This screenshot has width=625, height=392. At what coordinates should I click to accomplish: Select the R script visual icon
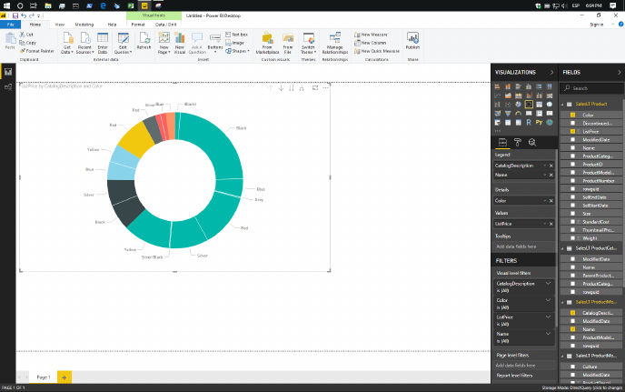[528, 120]
